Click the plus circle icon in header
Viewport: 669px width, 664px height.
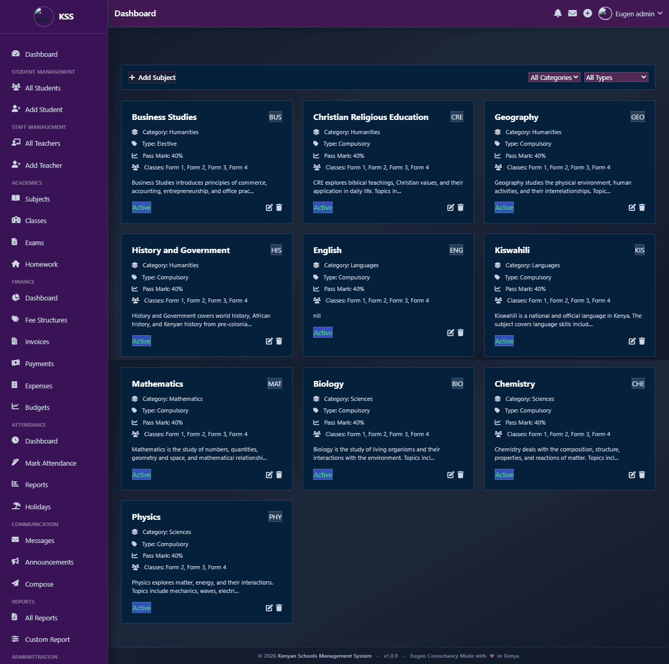click(587, 13)
